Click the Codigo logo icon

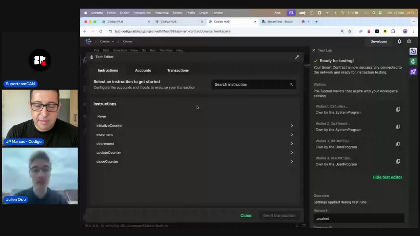tap(89, 41)
